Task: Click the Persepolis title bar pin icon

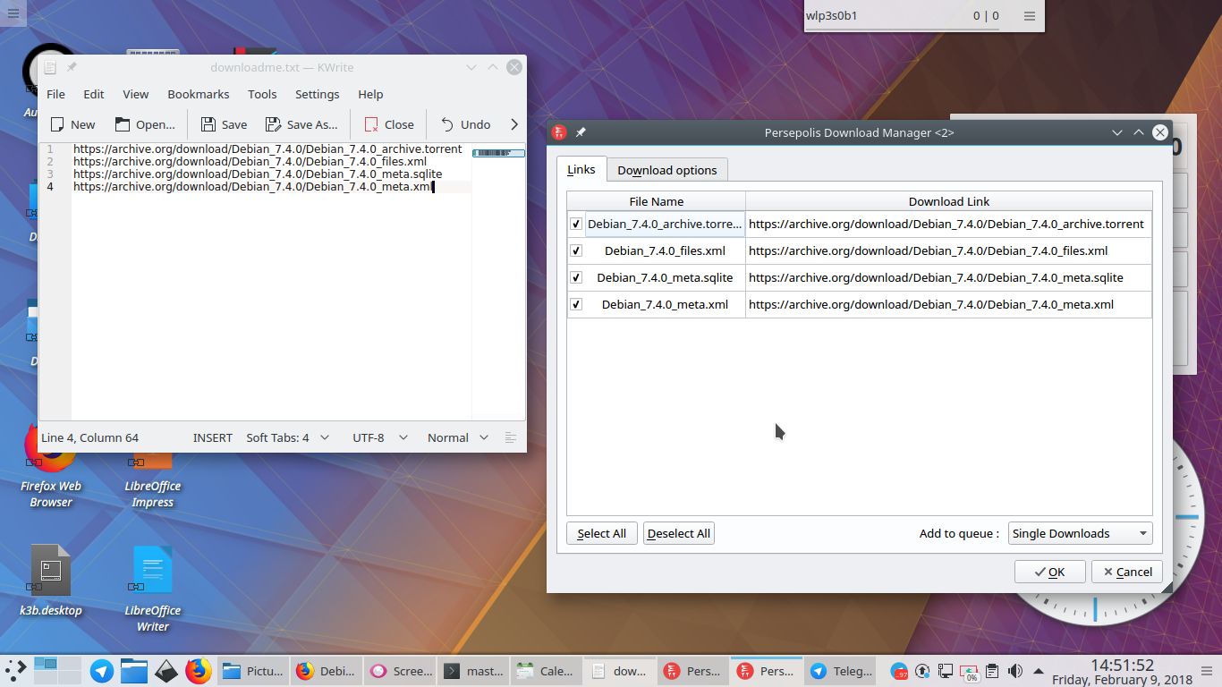Action: click(581, 132)
